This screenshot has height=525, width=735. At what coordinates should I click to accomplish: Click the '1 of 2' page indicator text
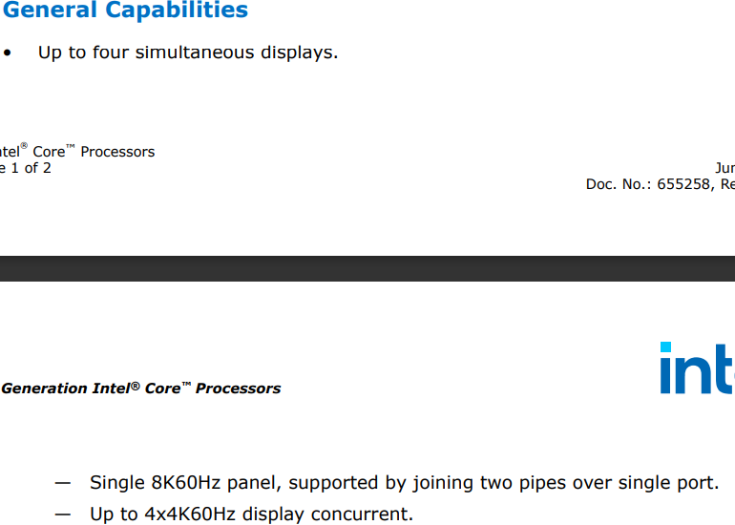[31, 168]
